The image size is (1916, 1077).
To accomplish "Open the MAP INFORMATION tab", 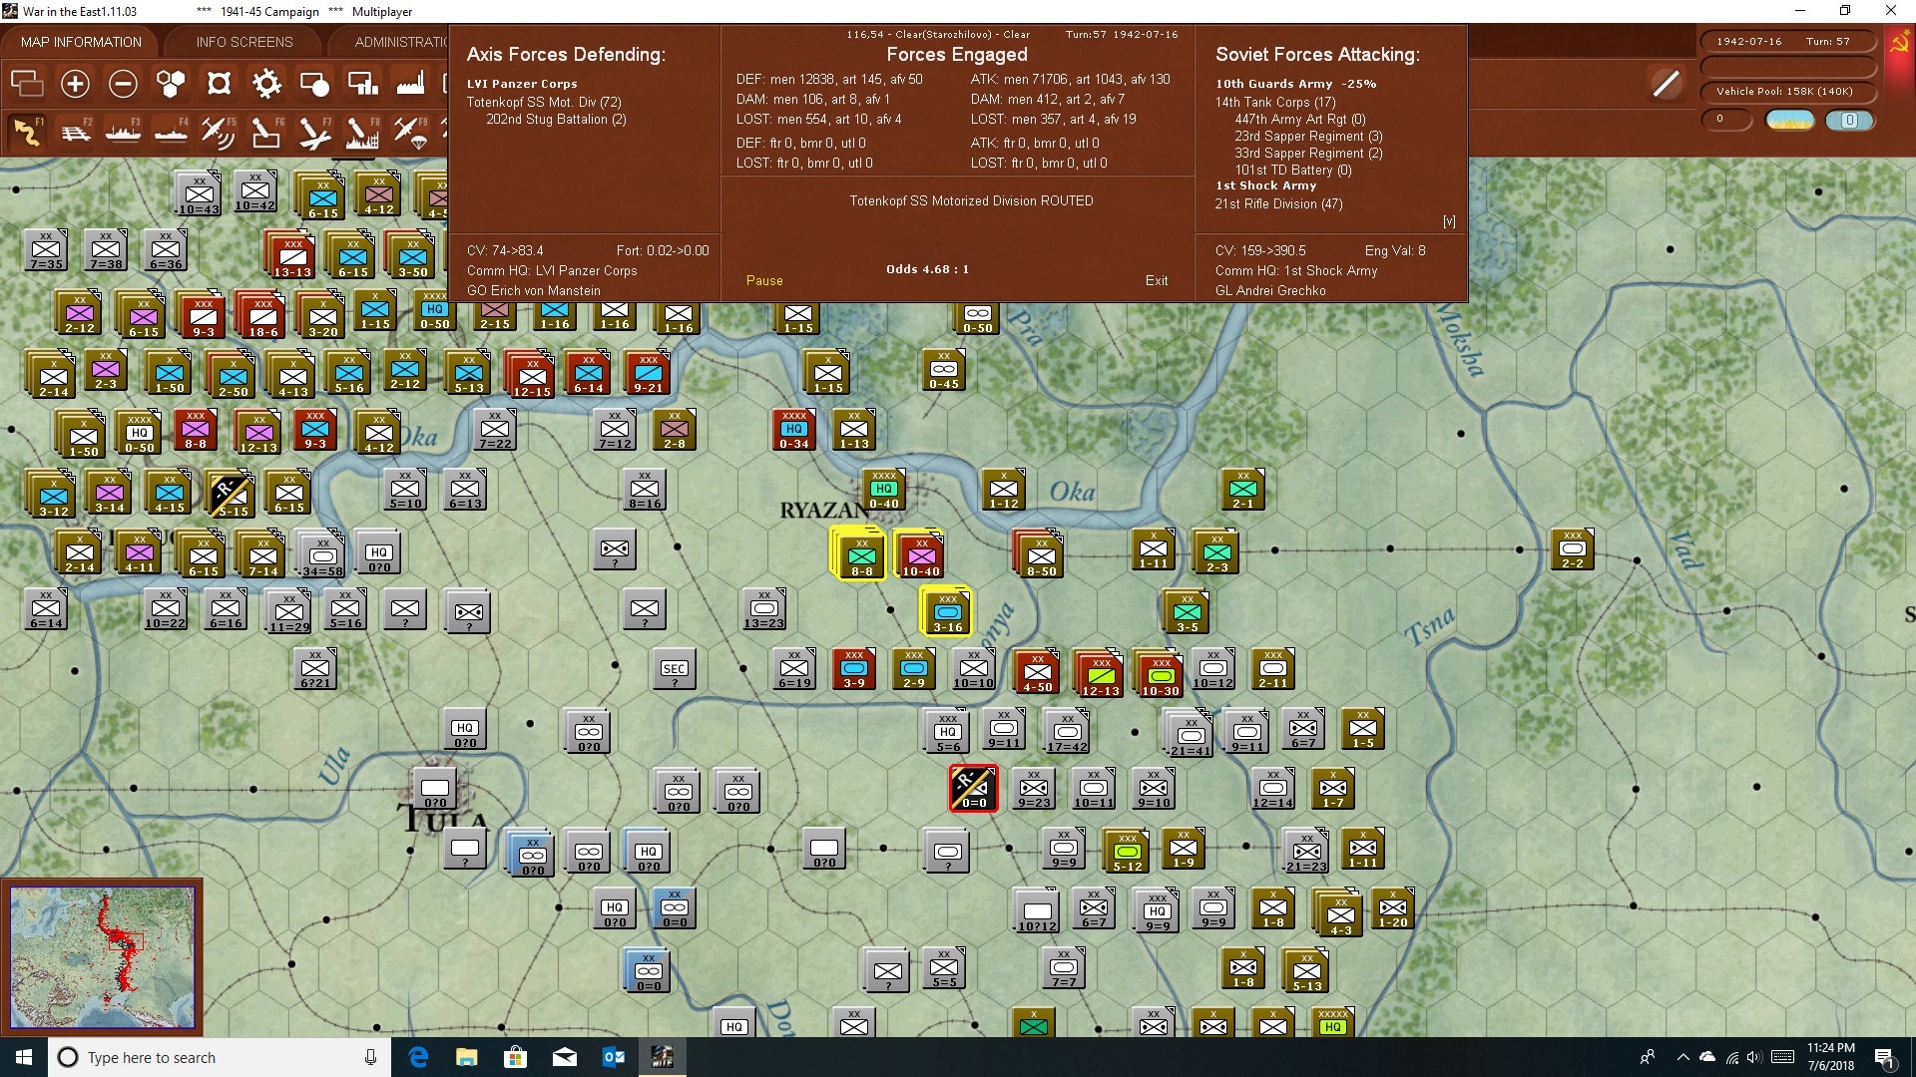I will [x=81, y=42].
